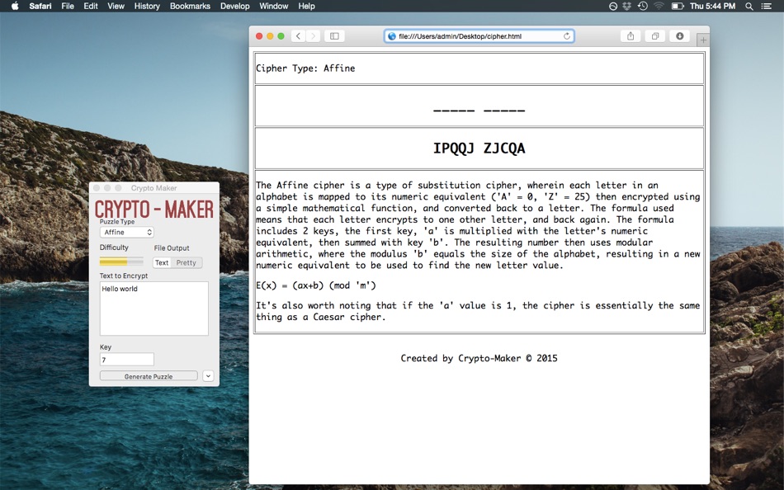
Task: Click the site icon in address bar
Action: click(392, 36)
